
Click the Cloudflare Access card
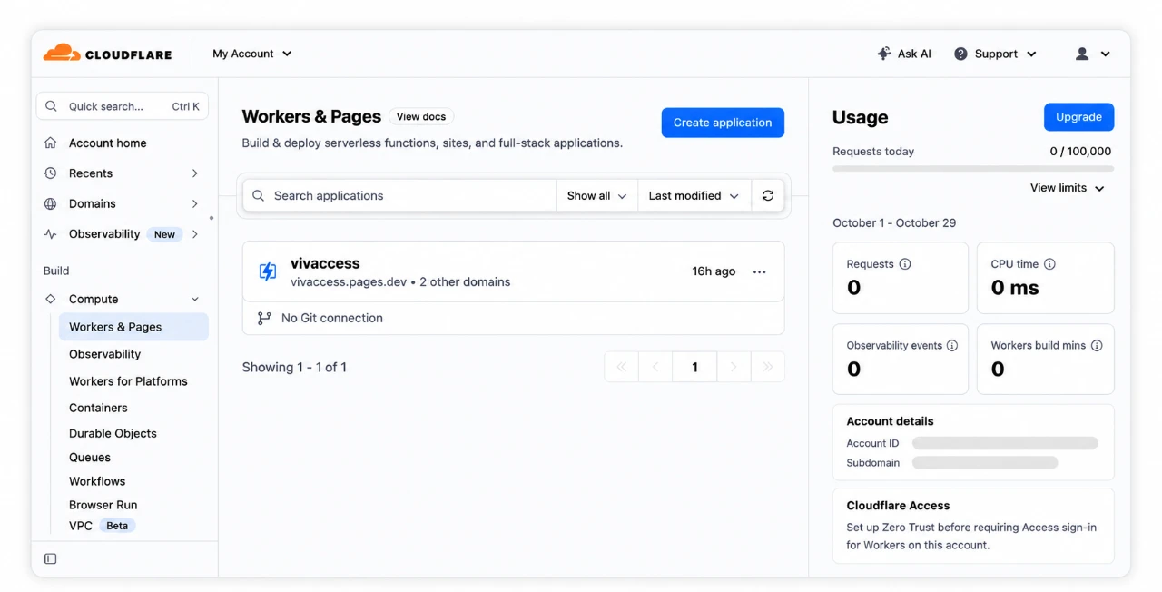pyautogui.click(x=973, y=526)
